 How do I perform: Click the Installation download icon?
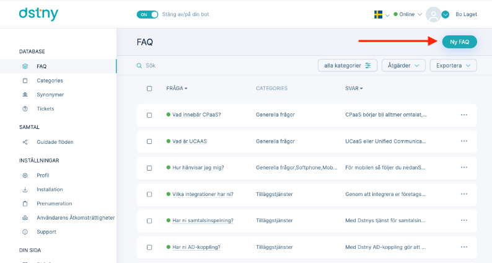click(25, 189)
